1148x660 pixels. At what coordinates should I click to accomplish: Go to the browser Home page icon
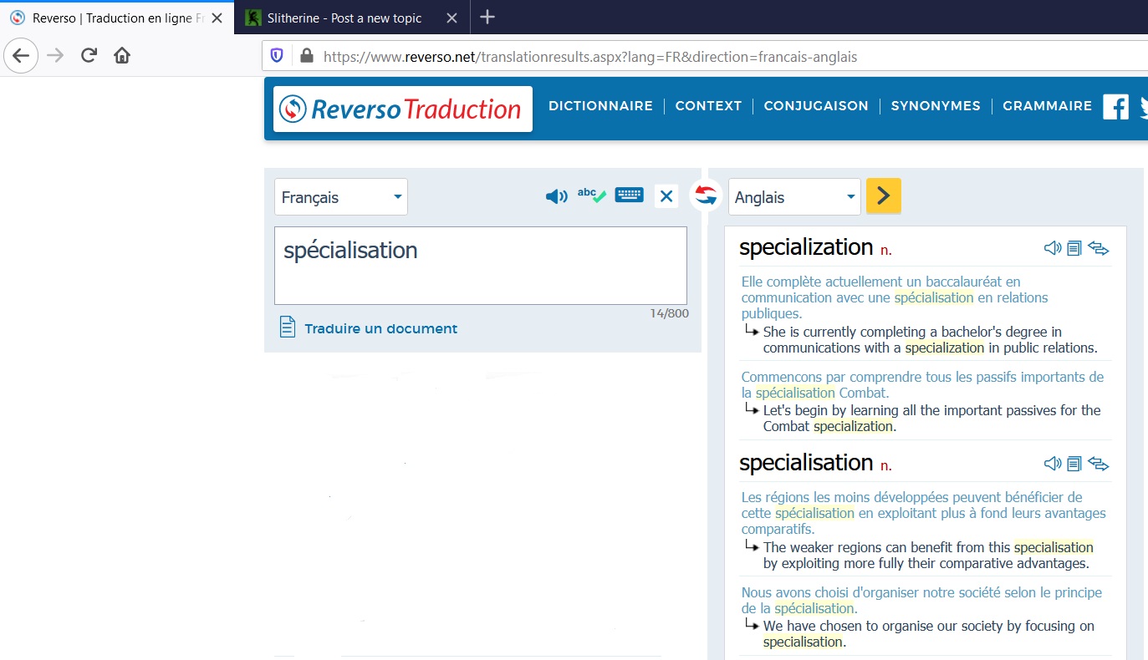coord(122,56)
